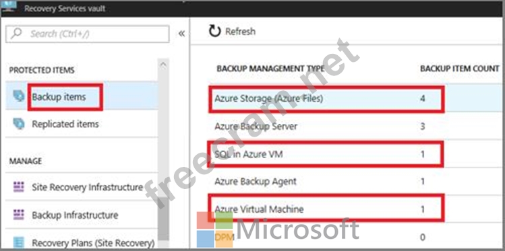Focus the Search (Ctrl+/) input field
The height and width of the screenshot is (251, 505).
pyautogui.click(x=87, y=34)
